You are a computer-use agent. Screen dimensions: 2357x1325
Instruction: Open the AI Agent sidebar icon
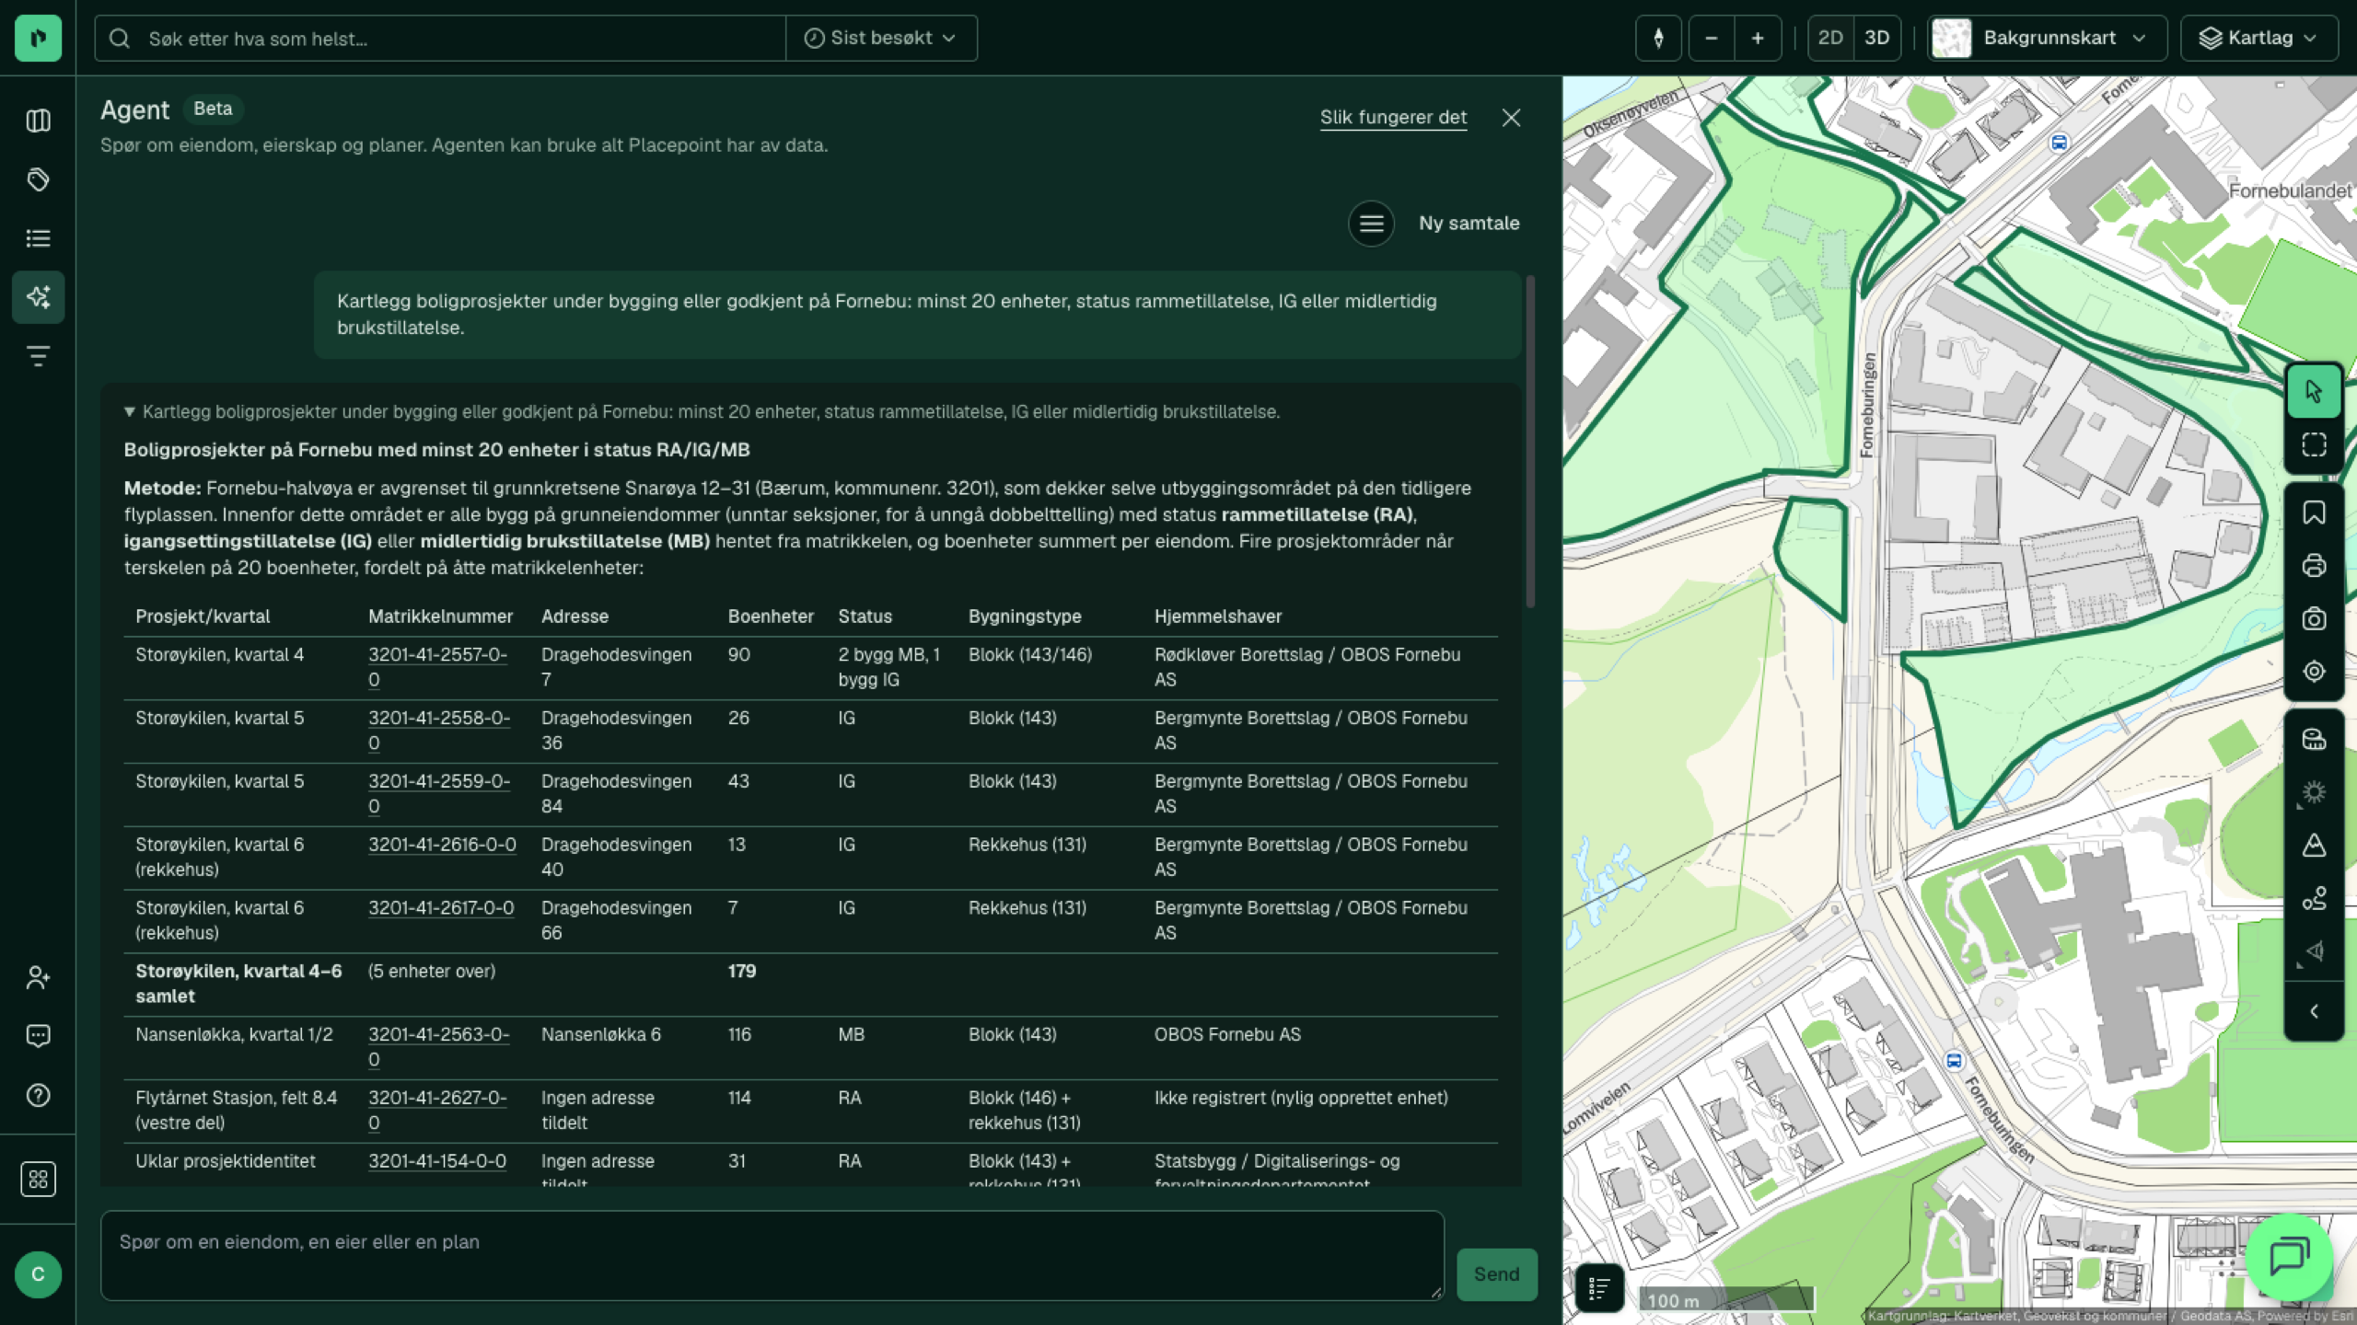(x=38, y=296)
